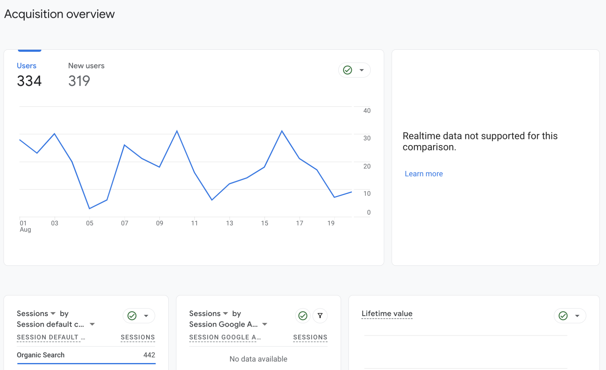Click the green check icon in Users chart card
The width and height of the screenshot is (606, 370).
click(x=347, y=70)
